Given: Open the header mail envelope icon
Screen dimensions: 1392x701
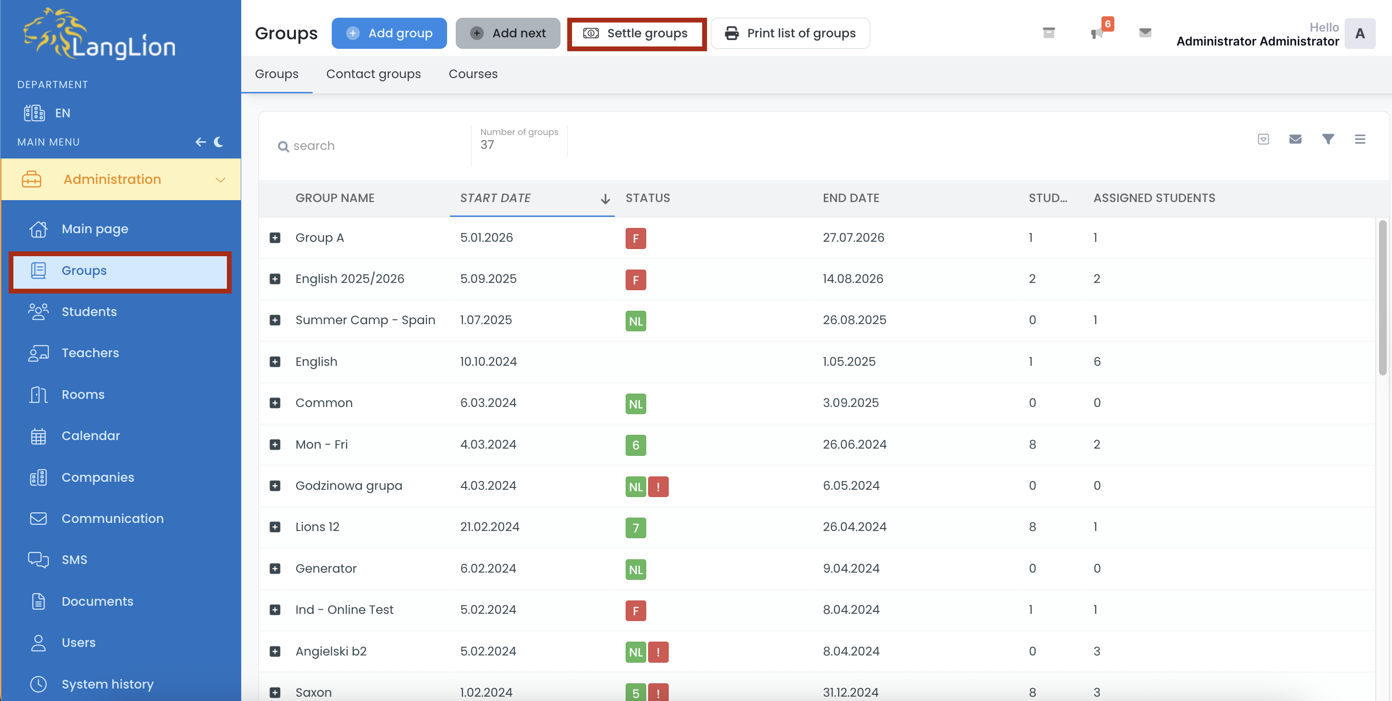Looking at the screenshot, I should pos(1145,33).
